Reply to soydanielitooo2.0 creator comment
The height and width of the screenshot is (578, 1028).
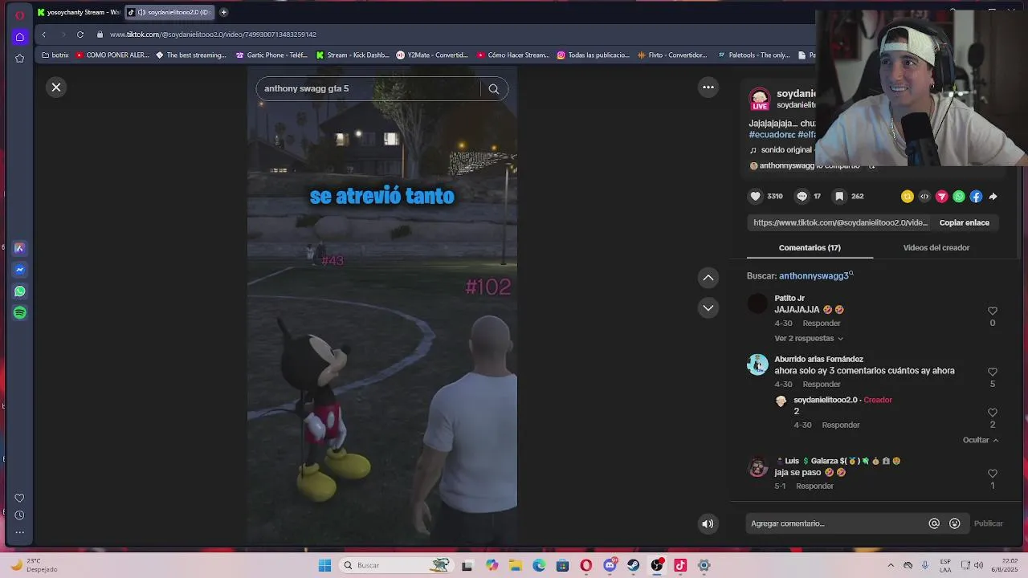[x=841, y=425]
